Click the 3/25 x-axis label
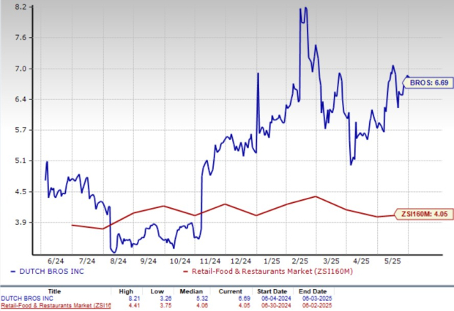The width and height of the screenshot is (454, 311). pyautogui.click(x=331, y=261)
